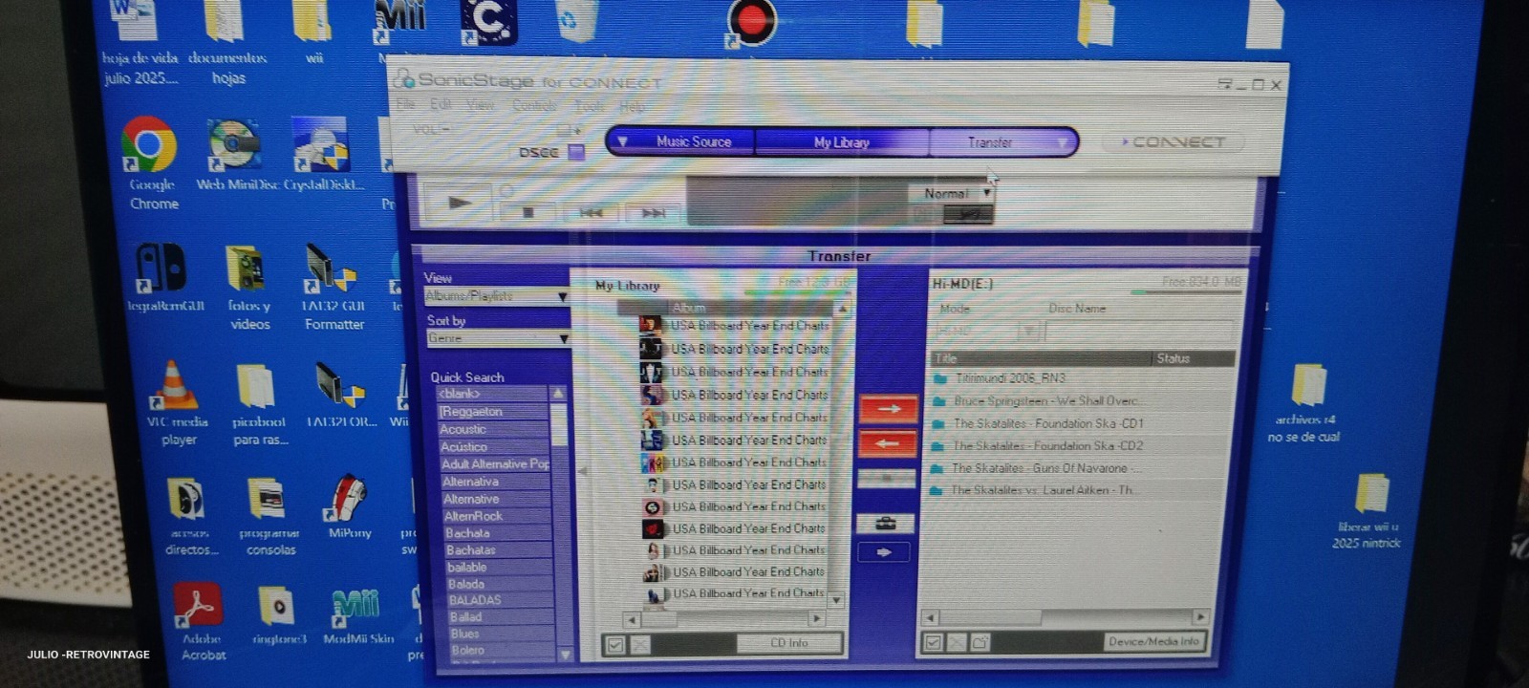Launch the MiPony desktop shortcut
Screen dimensions: 1529x688
pyautogui.click(x=349, y=506)
